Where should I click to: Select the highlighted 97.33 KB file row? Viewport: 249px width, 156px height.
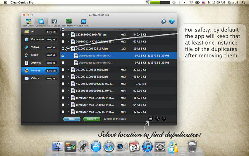pyautogui.click(x=118, y=56)
